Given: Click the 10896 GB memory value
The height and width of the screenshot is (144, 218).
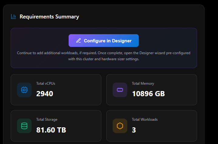Looking at the screenshot, I should coord(148,94).
